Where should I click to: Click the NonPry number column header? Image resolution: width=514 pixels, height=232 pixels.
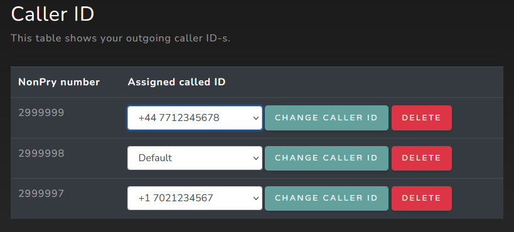(59, 82)
